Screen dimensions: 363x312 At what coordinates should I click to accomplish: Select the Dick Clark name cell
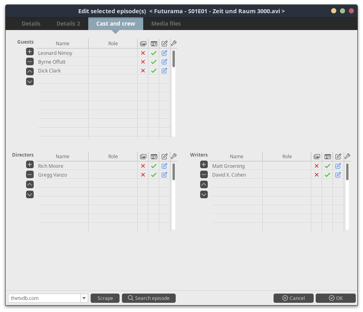pyautogui.click(x=63, y=70)
